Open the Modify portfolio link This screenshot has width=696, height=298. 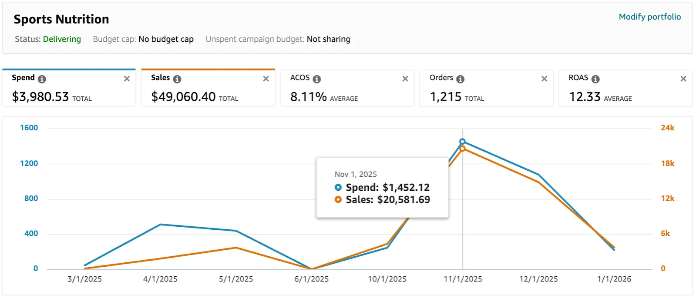[x=649, y=17]
